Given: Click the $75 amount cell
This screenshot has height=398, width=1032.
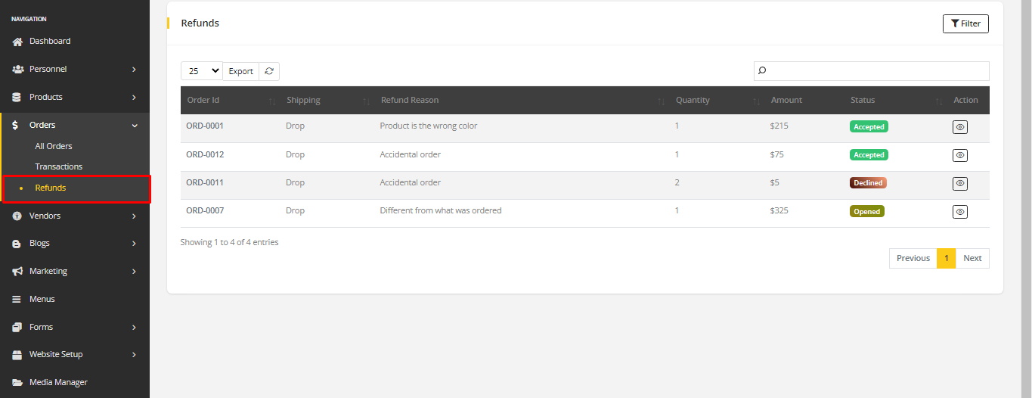Looking at the screenshot, I should click(x=777, y=154).
